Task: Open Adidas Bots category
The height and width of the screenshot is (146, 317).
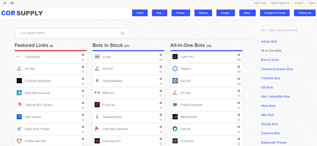Action: coord(269,42)
